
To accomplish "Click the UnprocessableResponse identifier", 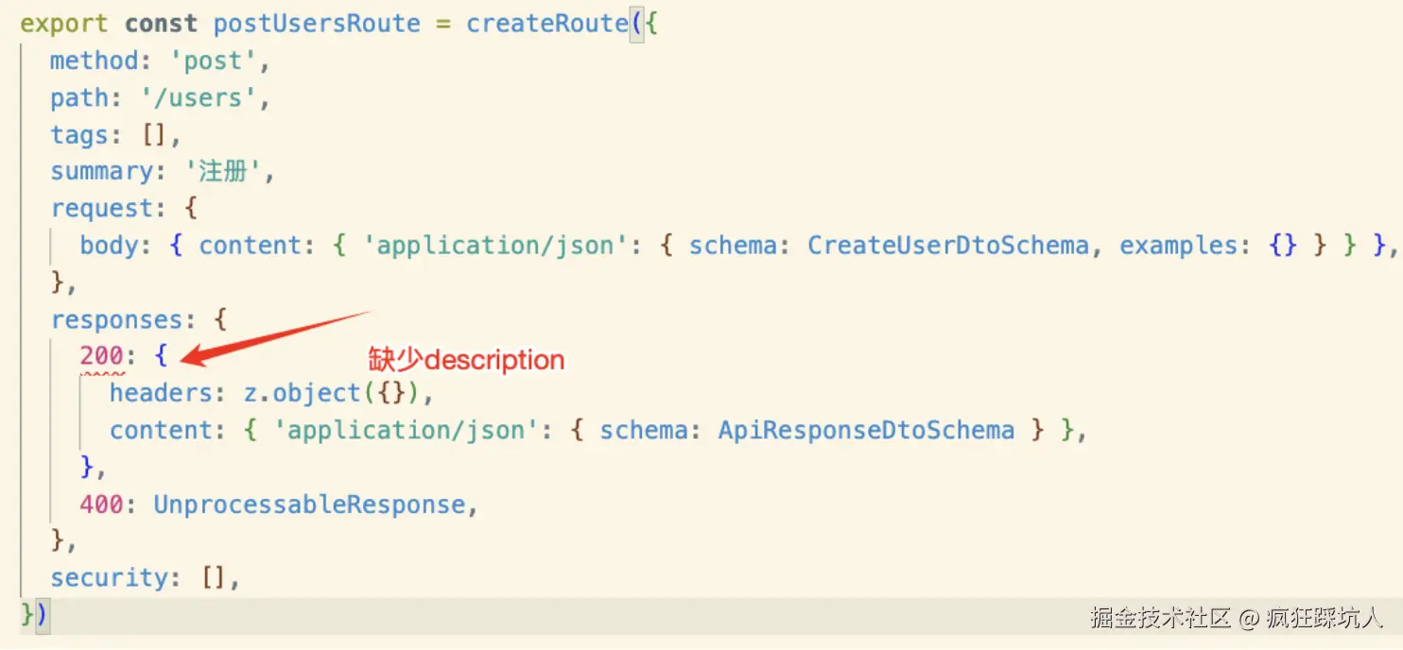I will [309, 505].
